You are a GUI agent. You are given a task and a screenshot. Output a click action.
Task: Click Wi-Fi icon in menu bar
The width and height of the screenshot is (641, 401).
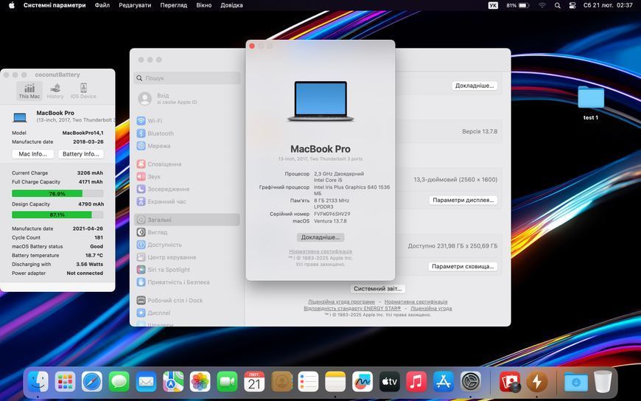pyautogui.click(x=542, y=5)
